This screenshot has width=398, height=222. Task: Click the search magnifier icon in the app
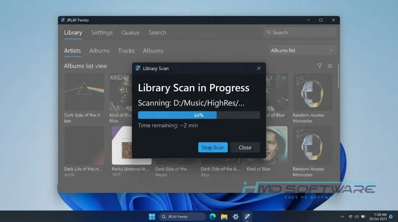pyautogui.click(x=269, y=32)
